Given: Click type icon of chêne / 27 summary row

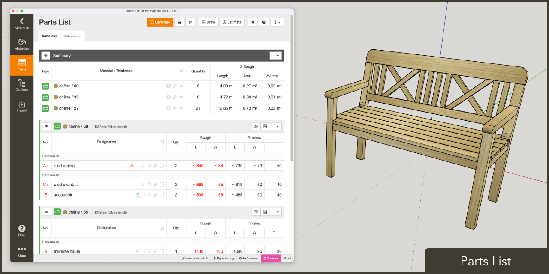Looking at the screenshot, I should tap(45, 108).
